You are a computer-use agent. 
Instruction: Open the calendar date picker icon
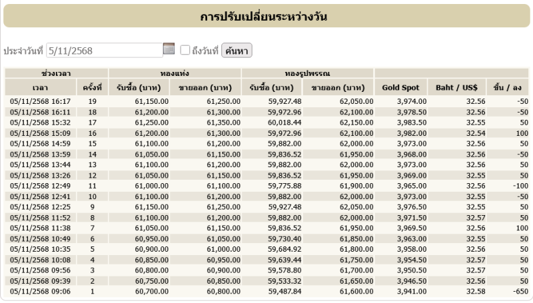pos(169,49)
